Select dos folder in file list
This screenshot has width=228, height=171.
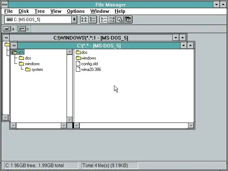click(82, 52)
